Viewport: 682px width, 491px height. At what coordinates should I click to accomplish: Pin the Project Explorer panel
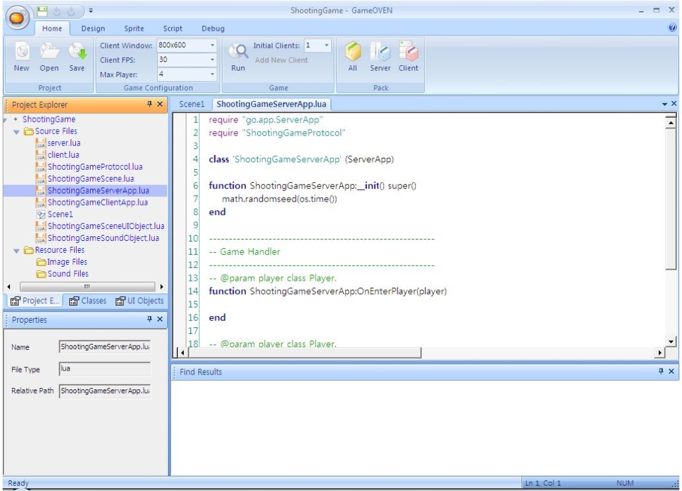tap(149, 104)
